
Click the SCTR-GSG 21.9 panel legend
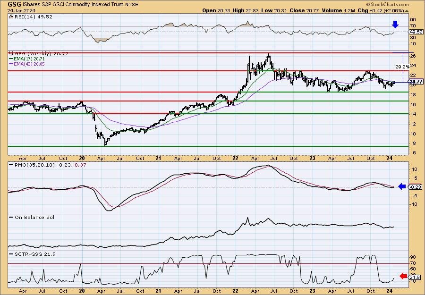tap(33, 254)
